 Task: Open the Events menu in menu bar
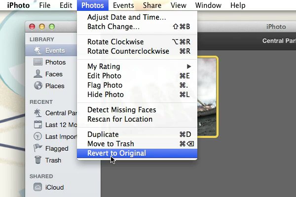click(x=122, y=5)
